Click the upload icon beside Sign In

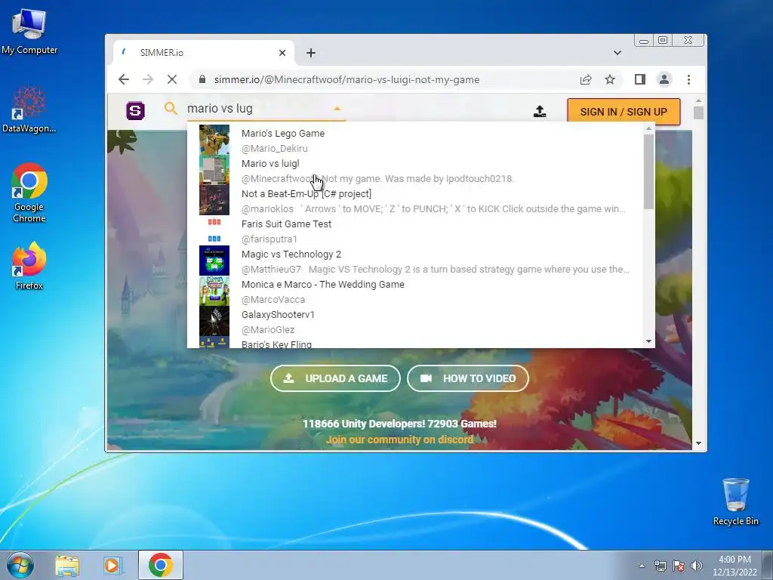540,112
